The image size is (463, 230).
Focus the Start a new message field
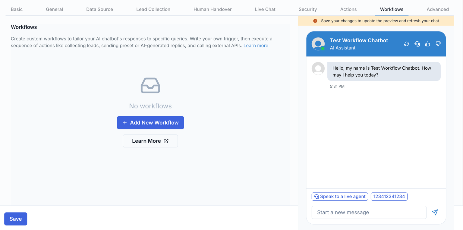pyautogui.click(x=369, y=213)
